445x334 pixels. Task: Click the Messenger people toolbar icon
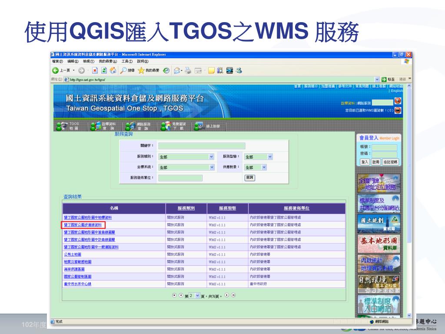point(239,70)
